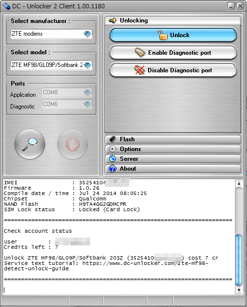Click Enable Diagnostic port button
Viewport: 247px width, 307px height.
click(x=173, y=53)
